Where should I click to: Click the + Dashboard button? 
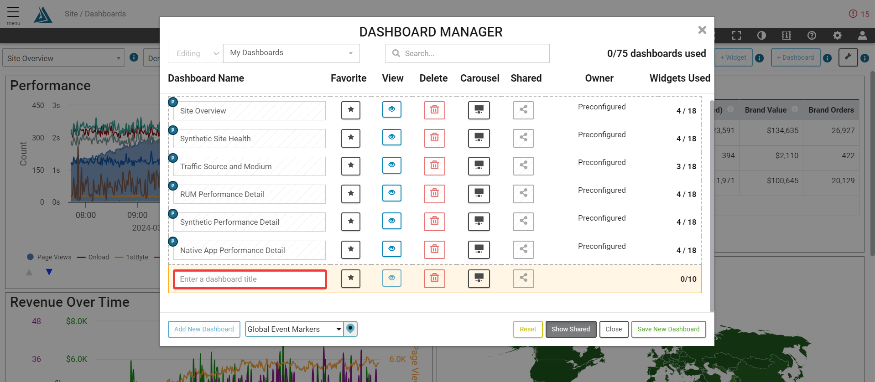[x=796, y=57]
